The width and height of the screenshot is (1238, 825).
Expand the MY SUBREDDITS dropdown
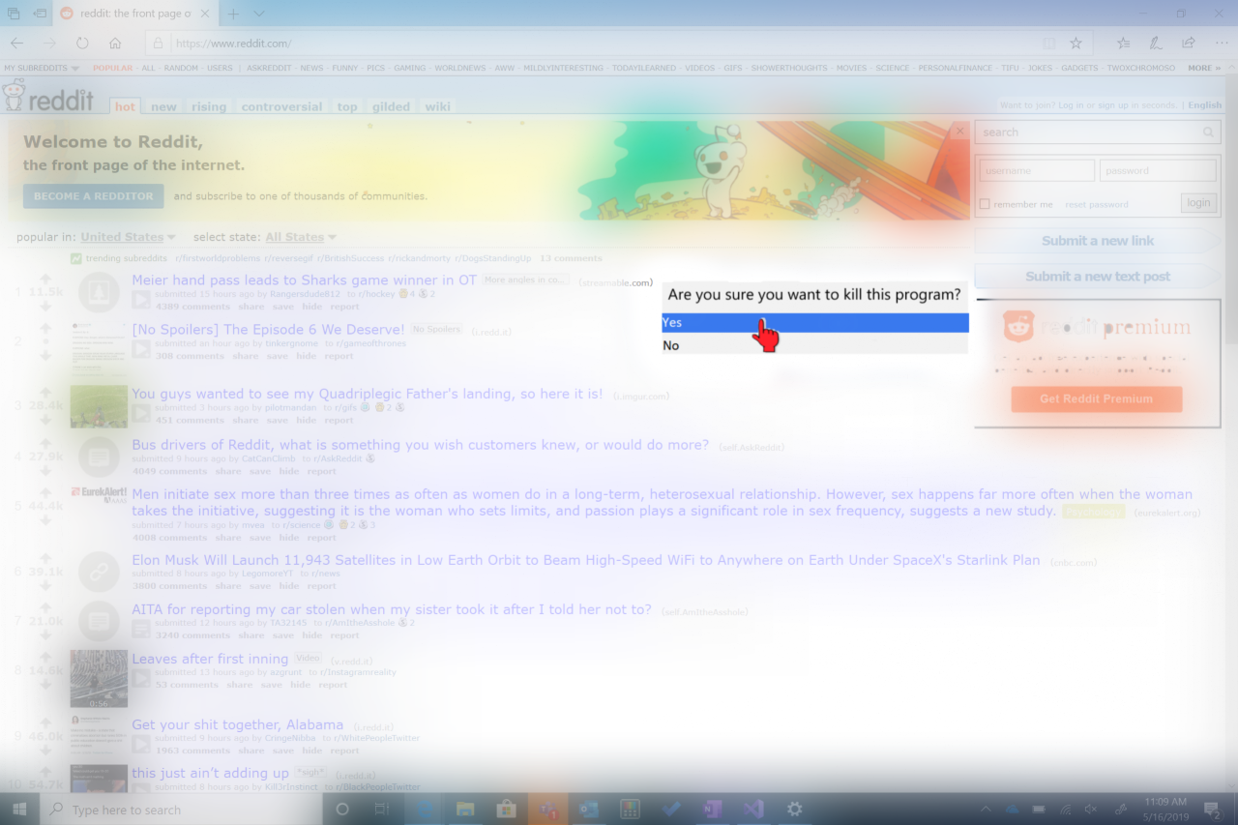click(x=42, y=69)
